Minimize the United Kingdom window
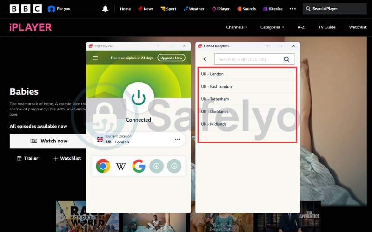372x232 pixels. coord(267,46)
